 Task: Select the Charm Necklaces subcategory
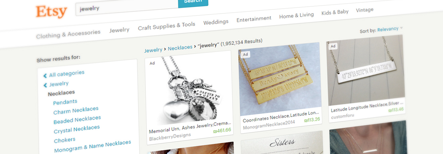point(76,110)
